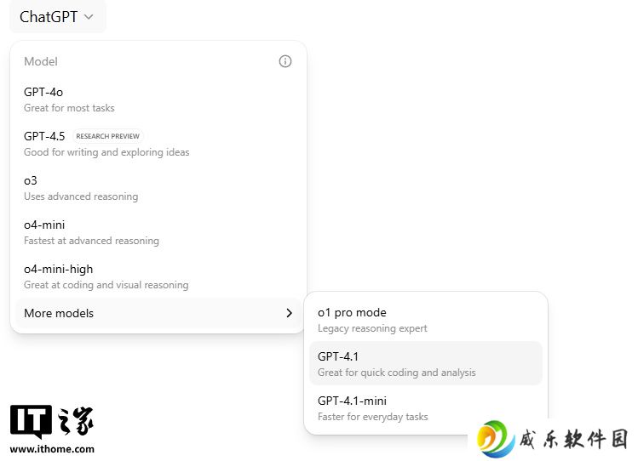Click the colorful swirl logo icon
638x461 pixels.
(496, 439)
